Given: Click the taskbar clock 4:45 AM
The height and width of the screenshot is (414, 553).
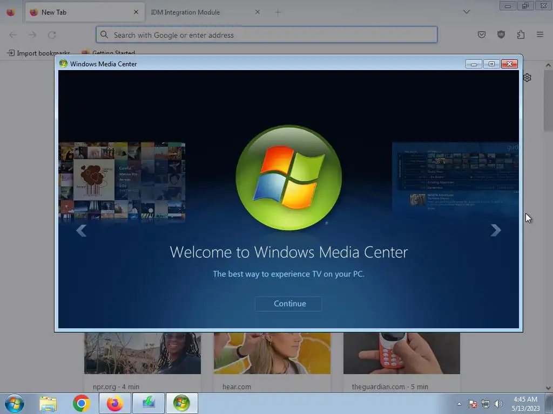Looking at the screenshot, I should [x=525, y=403].
